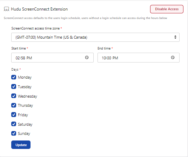Deselect the Saturday checkbox
The image size is (188, 157).
(14, 124)
